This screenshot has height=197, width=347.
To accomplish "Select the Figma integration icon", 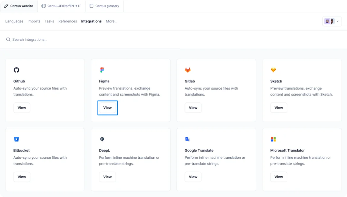I will [x=102, y=69].
